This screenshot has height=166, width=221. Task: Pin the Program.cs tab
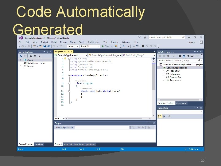[x=68, y=52]
